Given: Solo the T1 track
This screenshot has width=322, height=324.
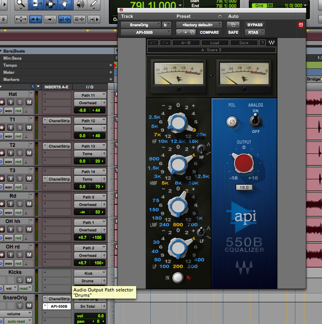Looking at the screenshot, I should [20, 128].
